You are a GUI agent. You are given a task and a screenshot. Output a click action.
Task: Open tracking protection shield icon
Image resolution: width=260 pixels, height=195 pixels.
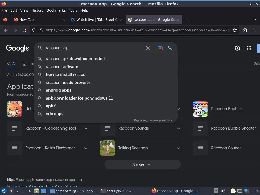click(x=34, y=30)
